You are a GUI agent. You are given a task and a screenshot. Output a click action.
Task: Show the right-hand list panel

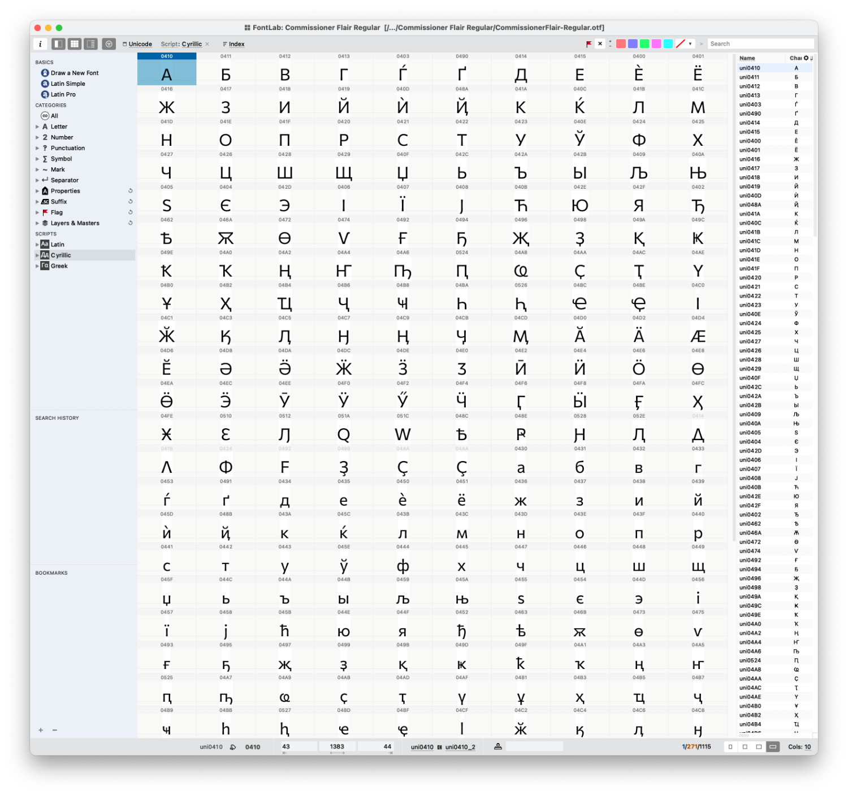pyautogui.click(x=91, y=44)
